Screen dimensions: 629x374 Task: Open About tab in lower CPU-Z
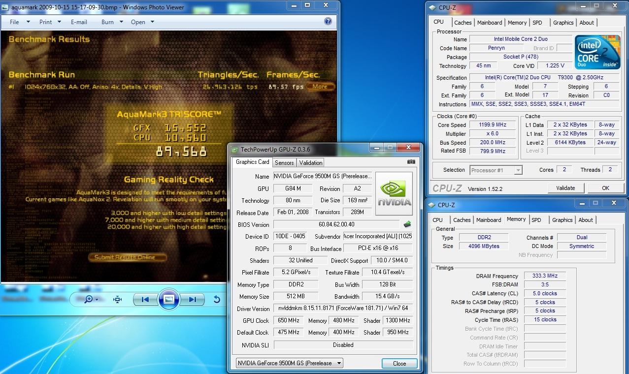coord(586,220)
